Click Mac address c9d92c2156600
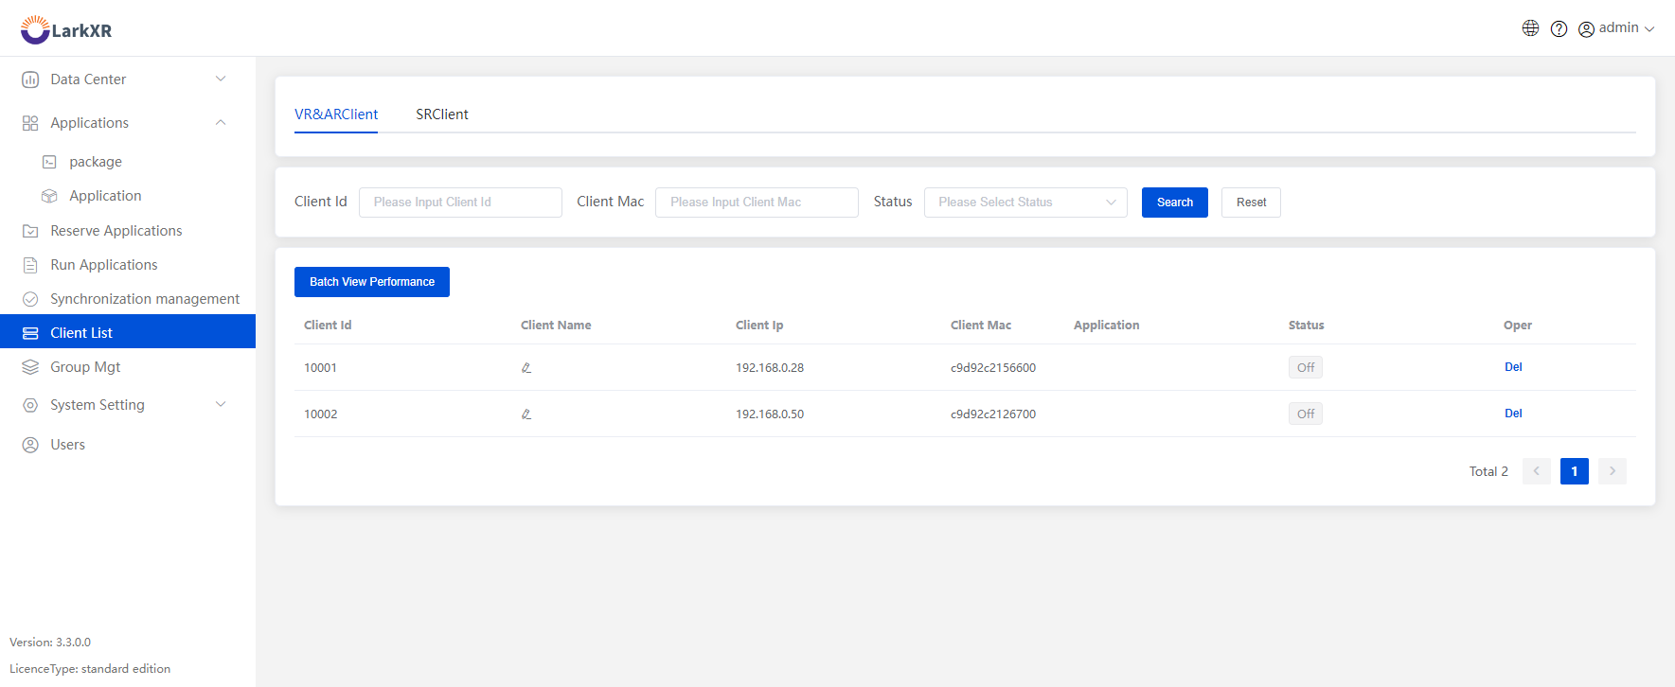The width and height of the screenshot is (1675, 687). click(x=993, y=368)
